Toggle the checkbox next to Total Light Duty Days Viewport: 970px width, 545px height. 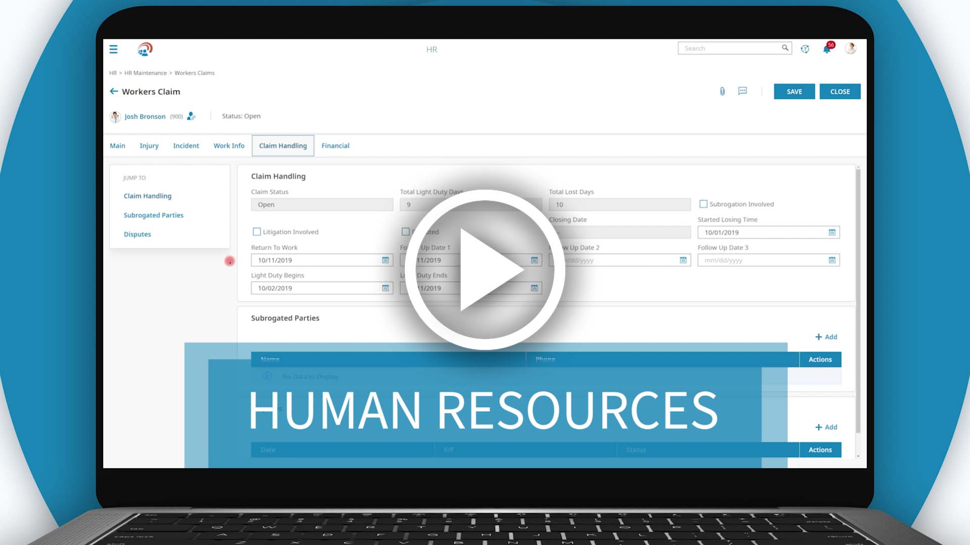coord(406,232)
